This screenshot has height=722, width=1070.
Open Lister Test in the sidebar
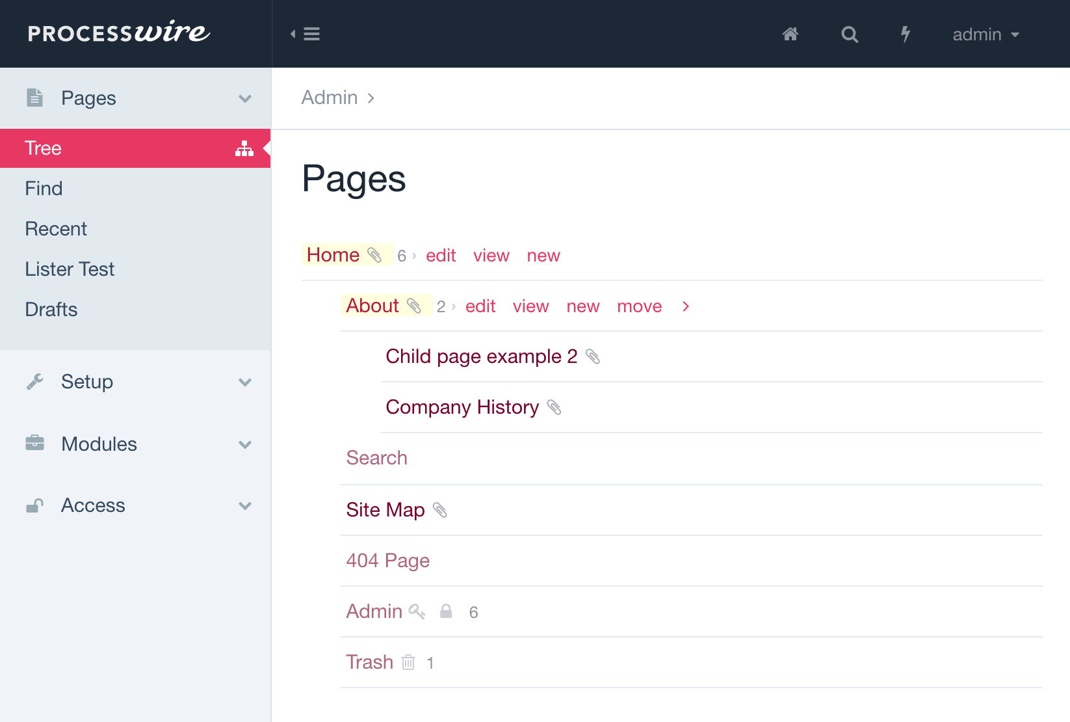coord(70,269)
